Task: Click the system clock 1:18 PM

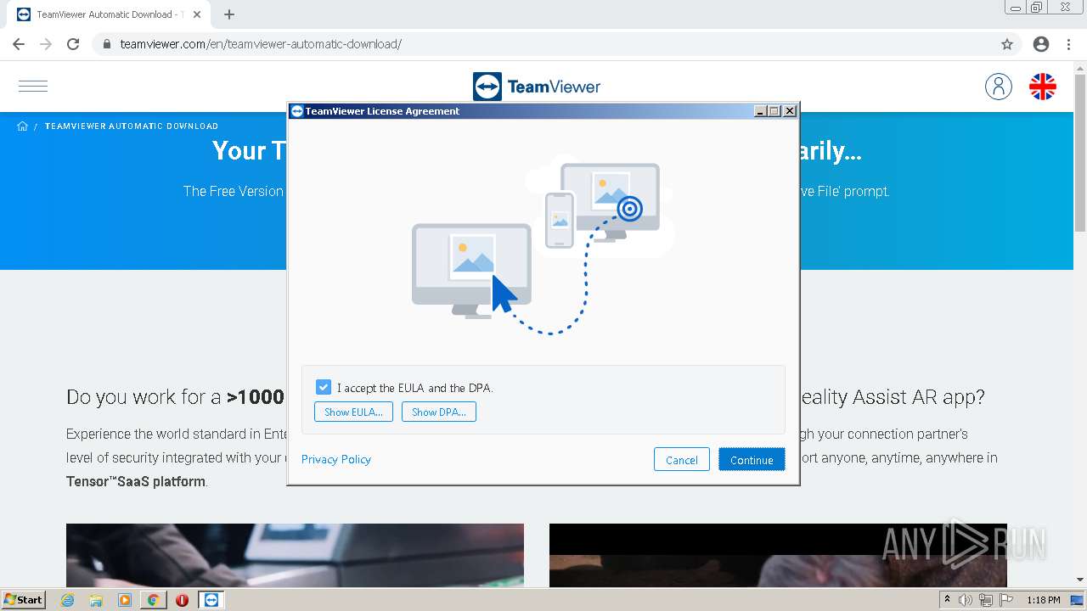Action: coord(1043,600)
